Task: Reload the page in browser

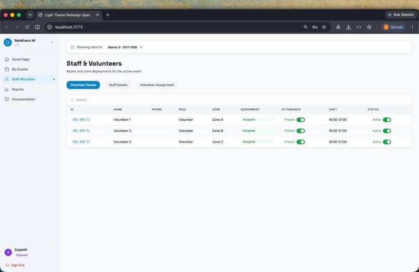Action: [x=27, y=27]
